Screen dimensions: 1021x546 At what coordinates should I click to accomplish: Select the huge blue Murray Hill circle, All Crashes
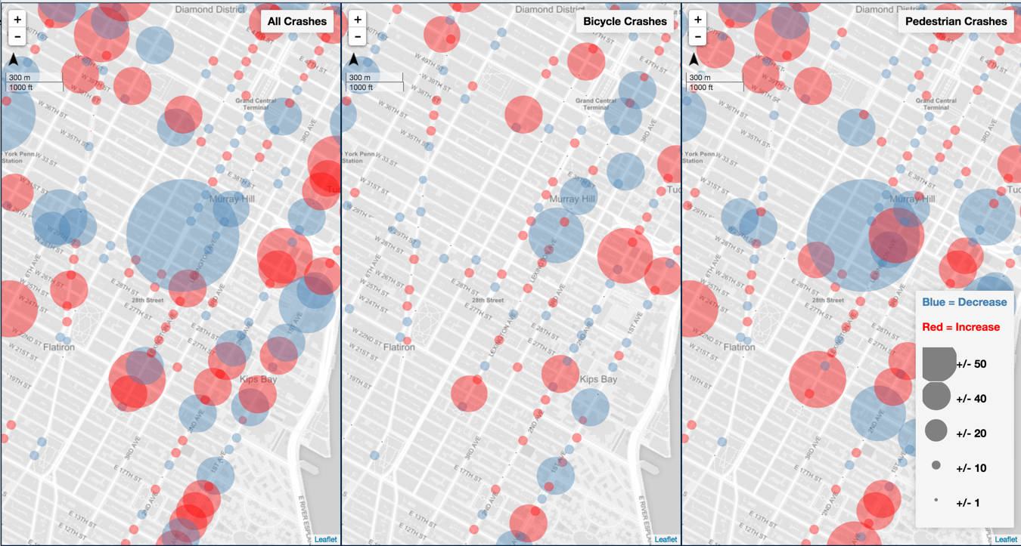(x=183, y=235)
